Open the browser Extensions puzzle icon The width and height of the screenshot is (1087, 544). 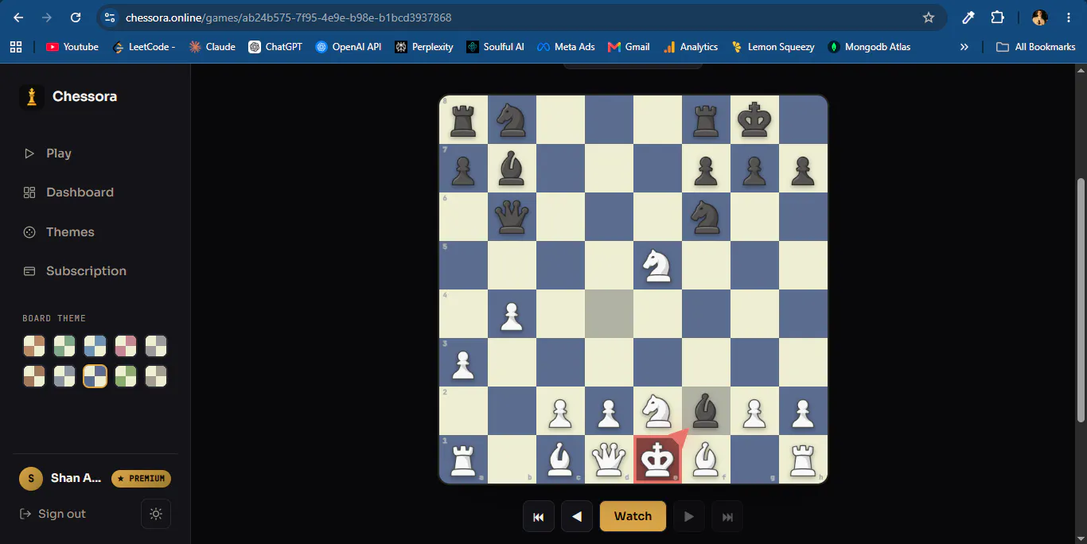(x=997, y=17)
